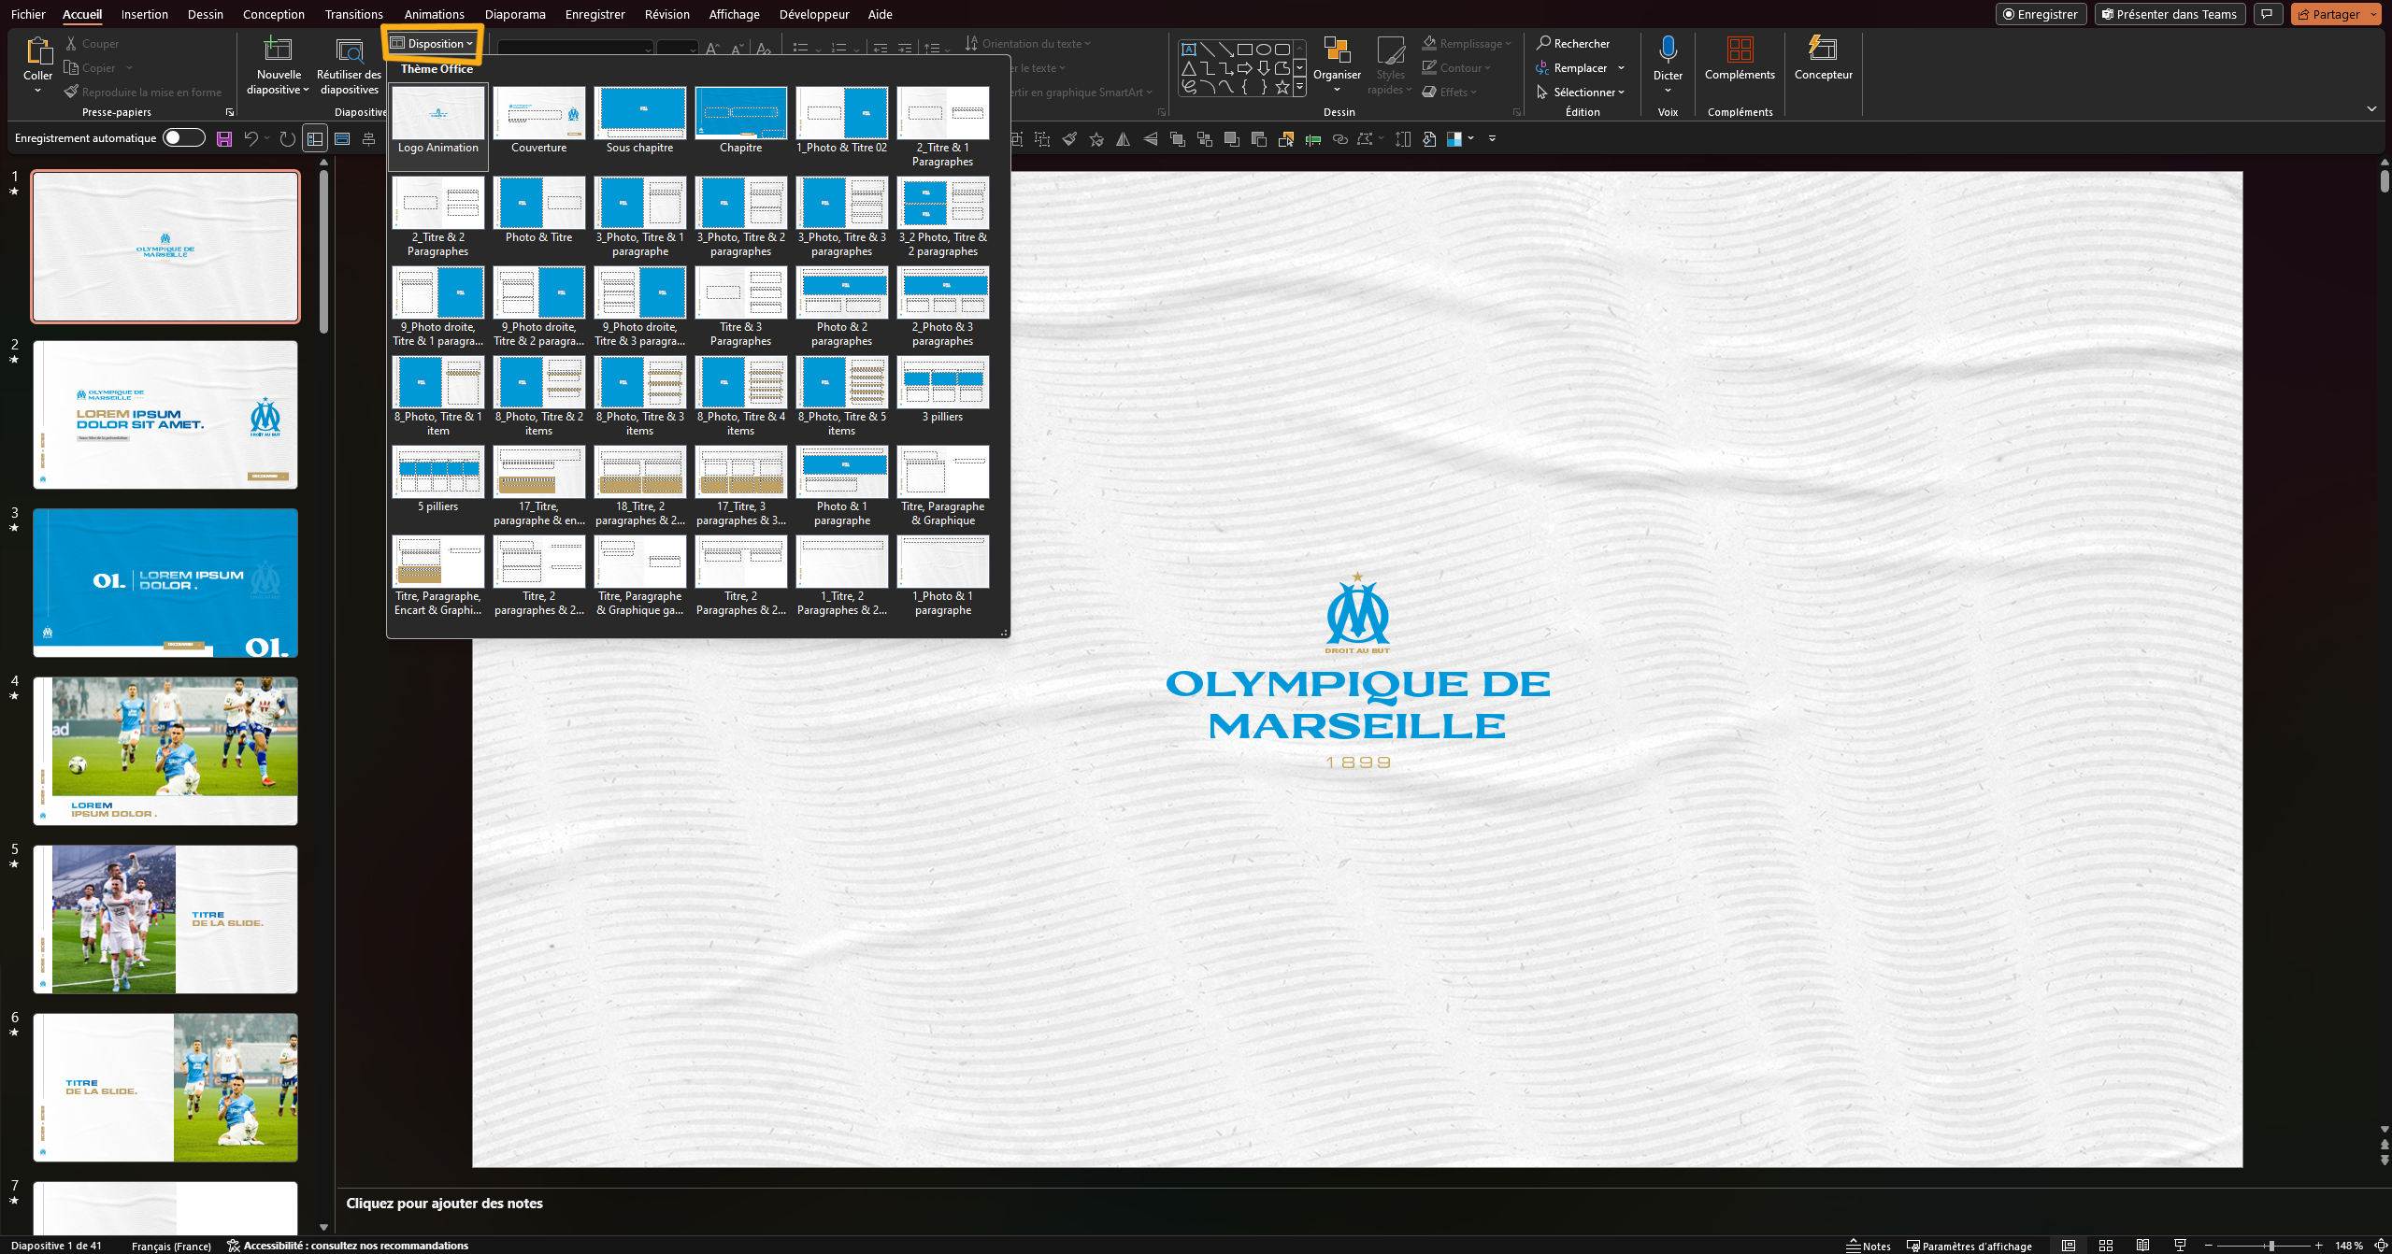
Task: Open customize quick access toolbar dropdown
Action: point(1493,138)
